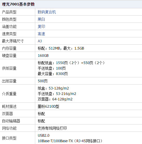Select the 500页 output capacity value
The height and width of the screenshot is (144, 142).
tap(43, 81)
